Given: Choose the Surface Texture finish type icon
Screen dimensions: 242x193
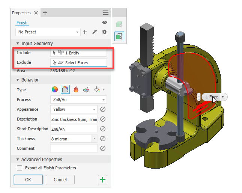Looking at the screenshot, I should [x=86, y=90].
